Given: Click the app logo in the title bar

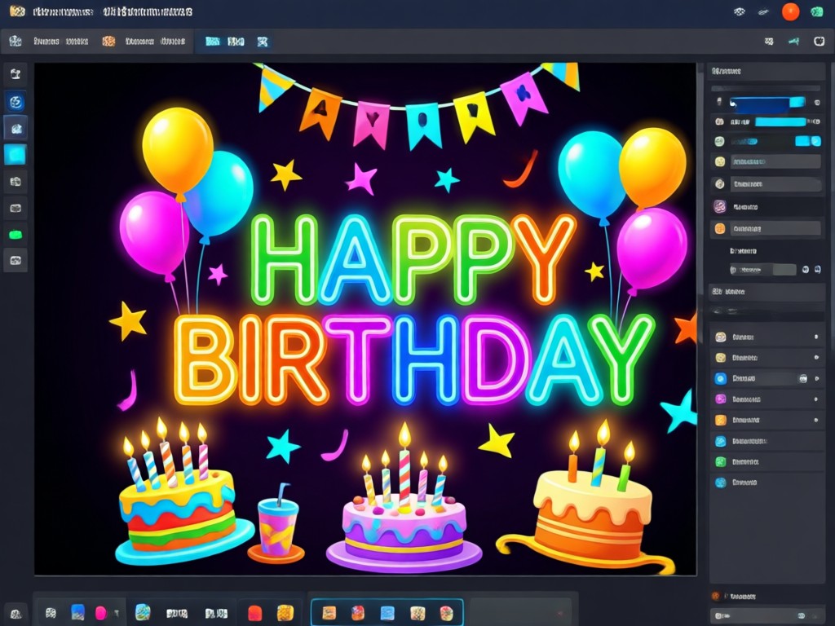Looking at the screenshot, I should click(x=17, y=11).
